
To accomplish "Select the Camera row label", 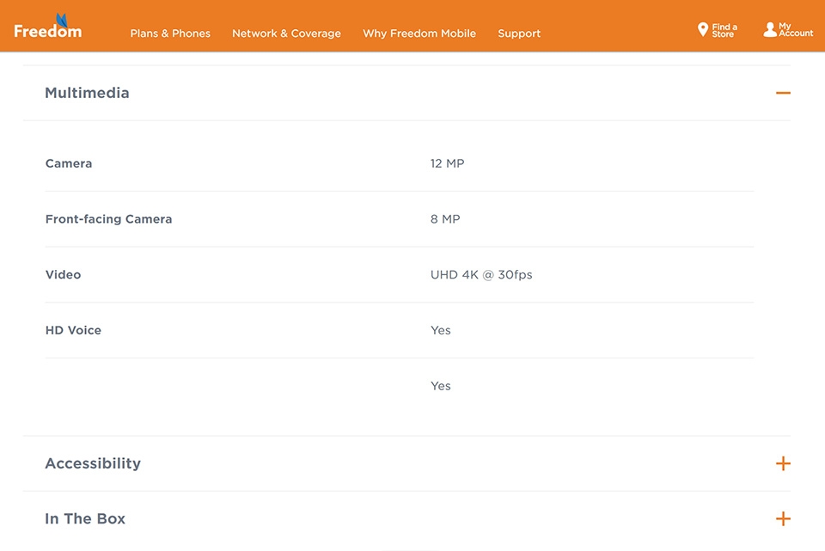I will [x=69, y=163].
